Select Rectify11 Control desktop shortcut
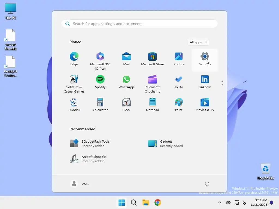279x209 pixels. pyautogui.click(x=11, y=66)
